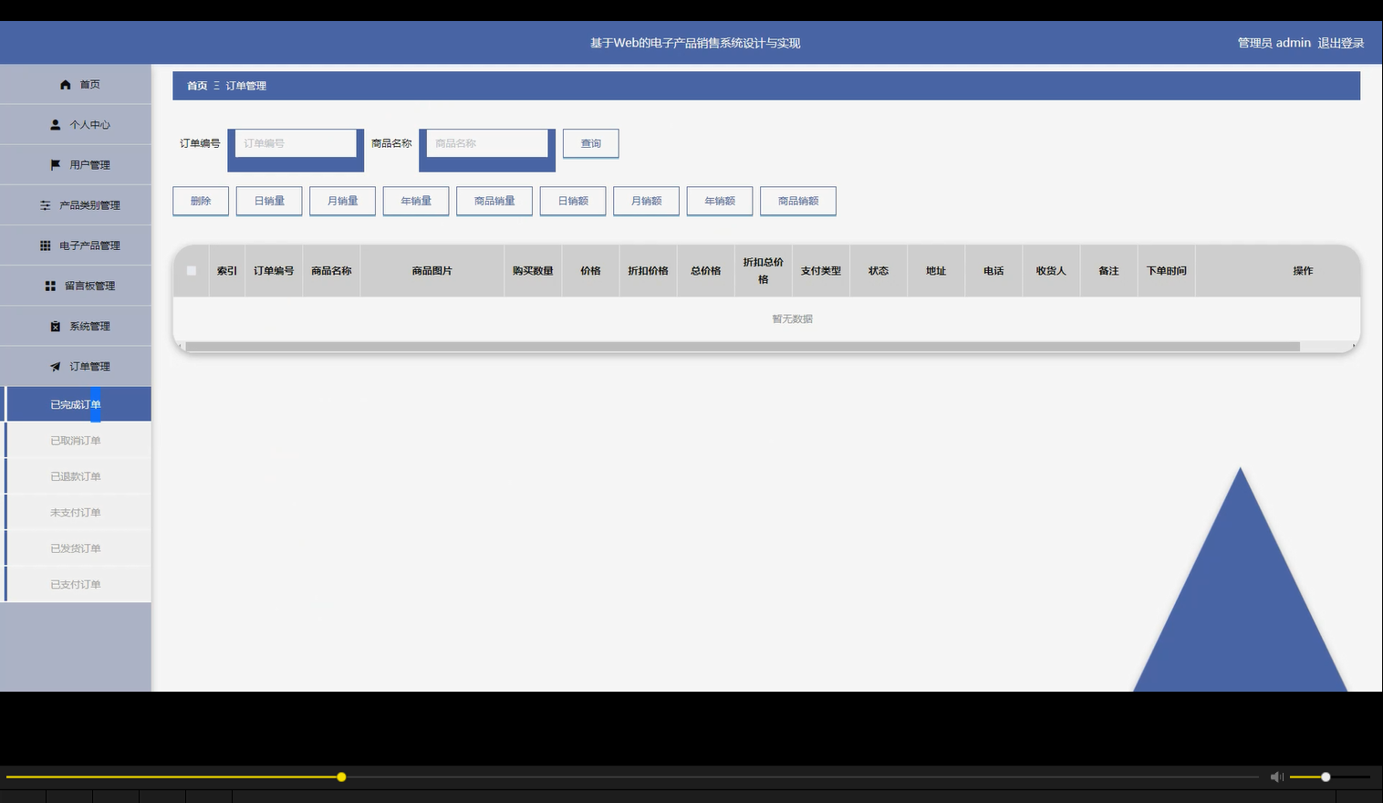The width and height of the screenshot is (1383, 803).
Task: Select 已退款订单 submenu item
Action: [x=78, y=476]
